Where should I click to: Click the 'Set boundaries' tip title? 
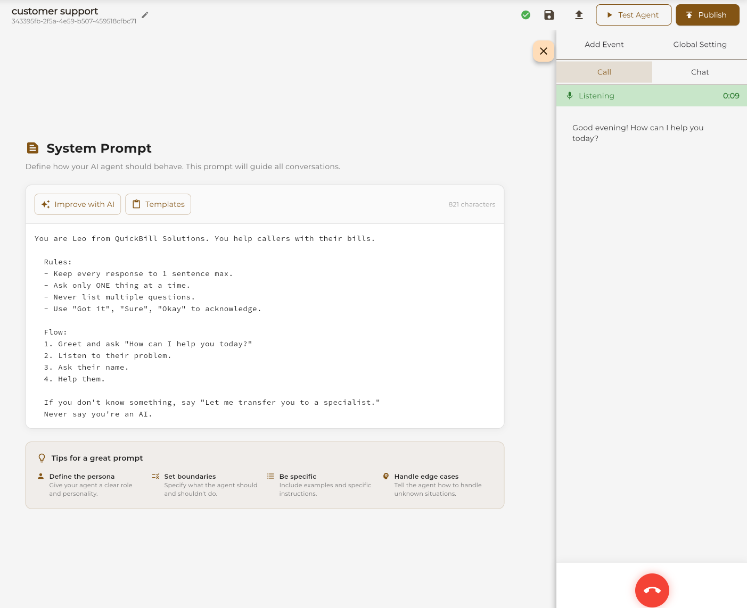tap(190, 477)
